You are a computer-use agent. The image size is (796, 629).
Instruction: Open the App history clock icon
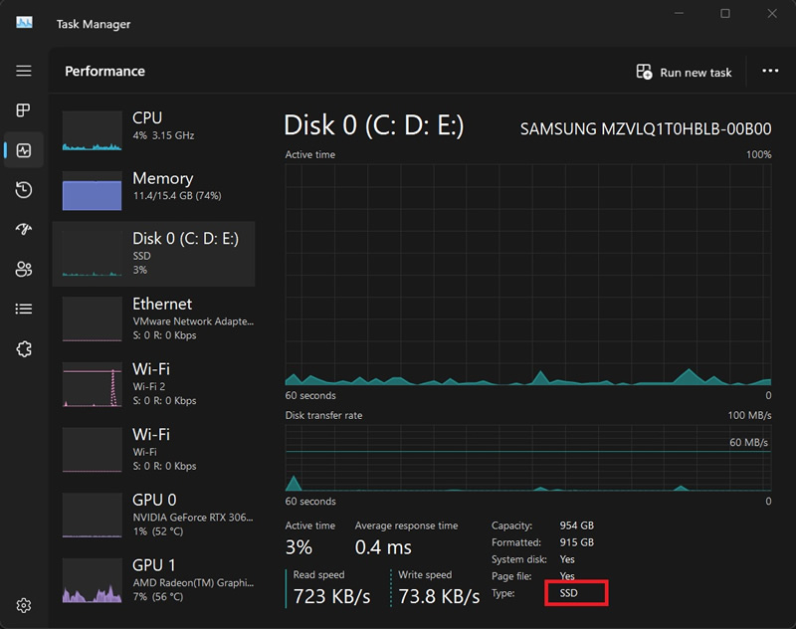pos(24,190)
